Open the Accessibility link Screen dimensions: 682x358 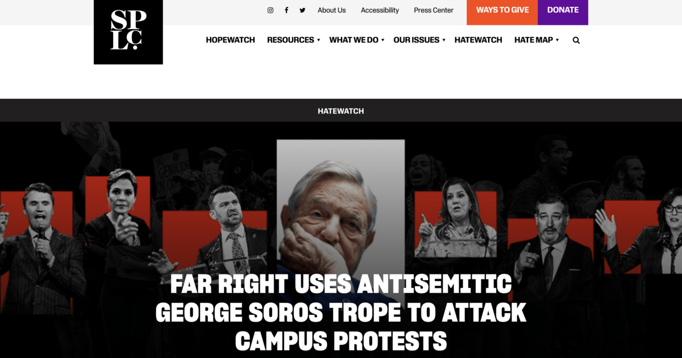[380, 10]
